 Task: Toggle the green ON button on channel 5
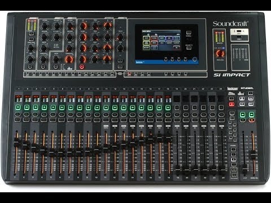coord(53,107)
